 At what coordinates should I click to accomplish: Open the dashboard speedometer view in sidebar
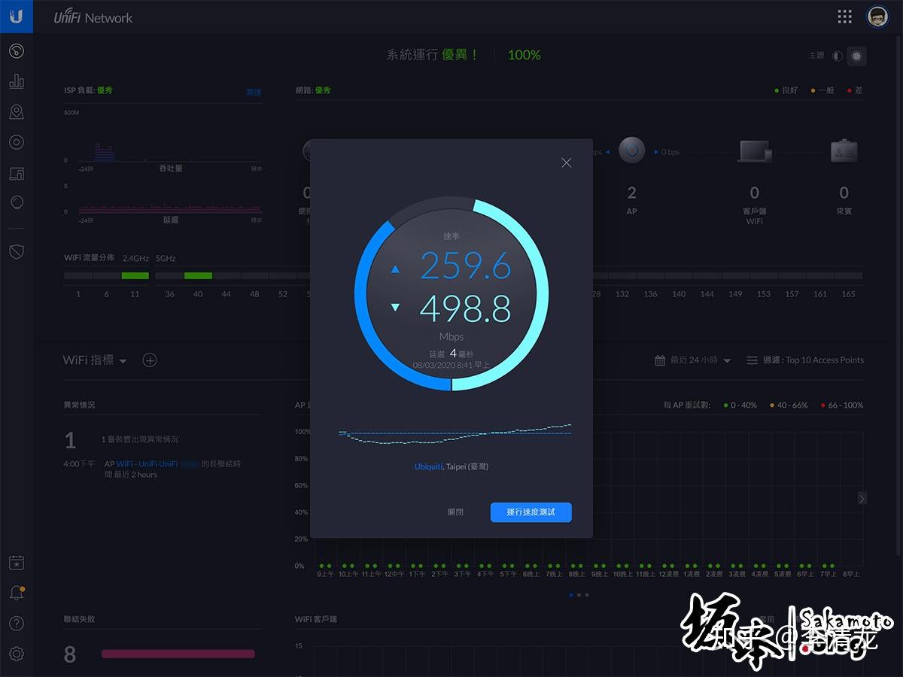click(17, 51)
